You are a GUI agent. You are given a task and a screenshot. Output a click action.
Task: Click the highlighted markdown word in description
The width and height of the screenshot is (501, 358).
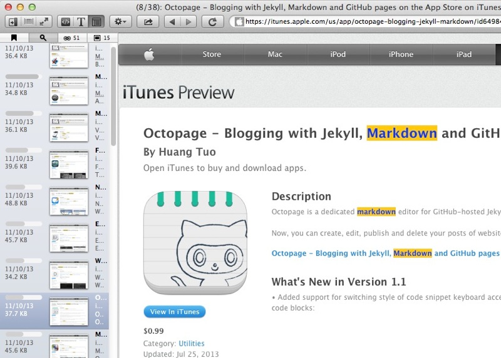click(x=376, y=212)
